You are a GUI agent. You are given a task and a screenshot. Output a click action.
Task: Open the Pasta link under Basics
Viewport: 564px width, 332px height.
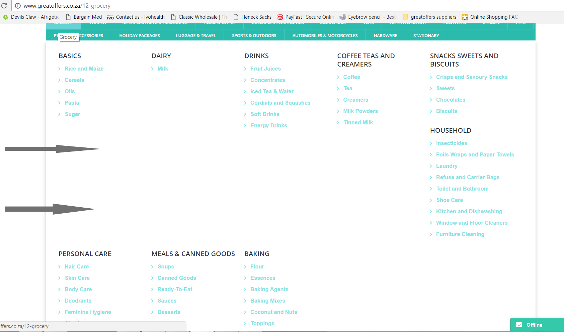tap(72, 103)
